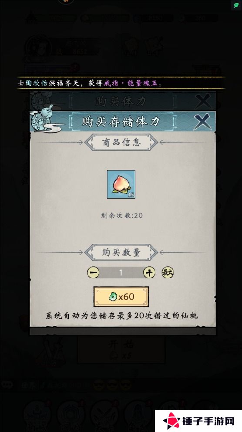Open the purple 戒指·能量魂玉 item link
This screenshot has width=242, height=432.
[131, 83]
